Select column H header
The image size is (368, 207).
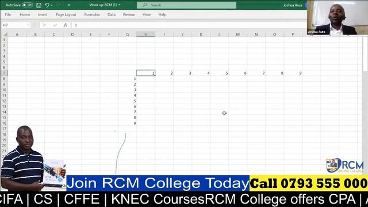coord(145,34)
